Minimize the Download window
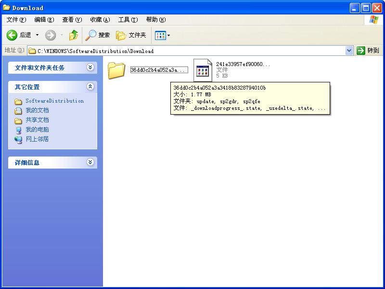The image size is (385, 289). point(354,8)
